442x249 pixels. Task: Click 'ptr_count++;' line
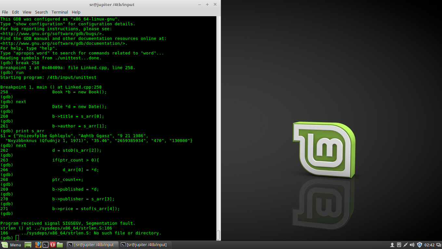(x=68, y=180)
